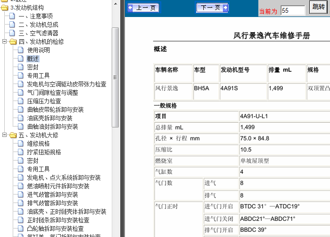
Task: Open 专用工具 under 发动机的检修
Action: 38,76
